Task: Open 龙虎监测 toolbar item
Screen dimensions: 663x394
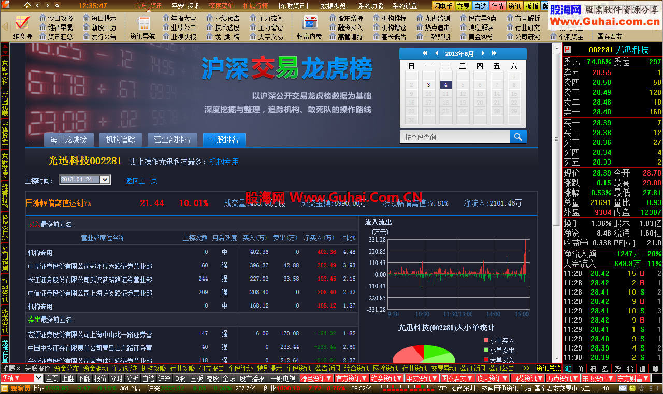Action: tap(434, 18)
